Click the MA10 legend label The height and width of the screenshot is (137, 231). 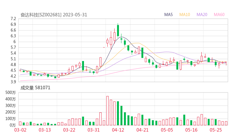point(184,15)
